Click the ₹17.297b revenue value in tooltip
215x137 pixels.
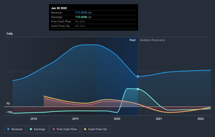pyautogui.click(x=81, y=13)
